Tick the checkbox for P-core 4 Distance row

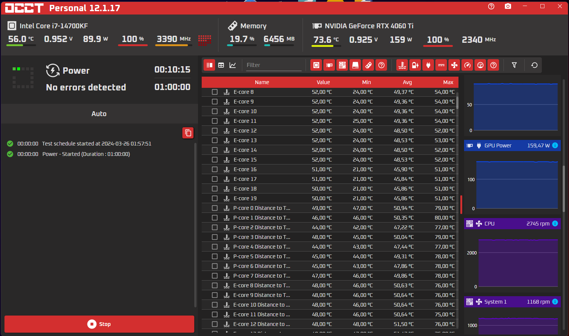pyautogui.click(x=215, y=247)
